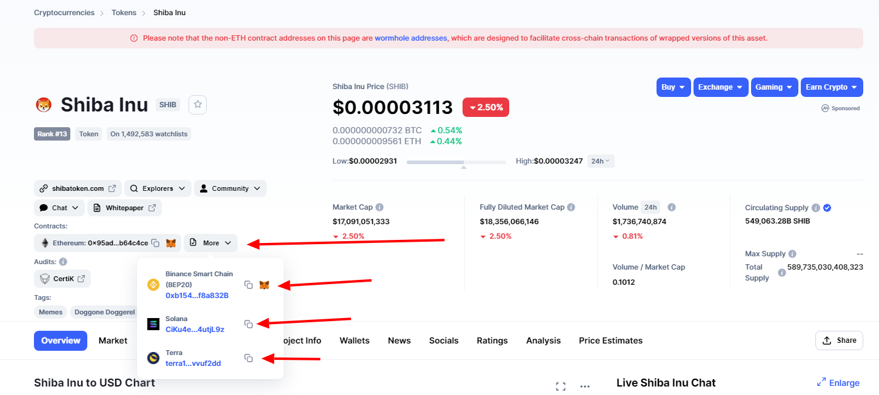Viewport: 879px width, 395px height.
Task: Collapse the More contracts dropdown
Action: pyautogui.click(x=210, y=243)
